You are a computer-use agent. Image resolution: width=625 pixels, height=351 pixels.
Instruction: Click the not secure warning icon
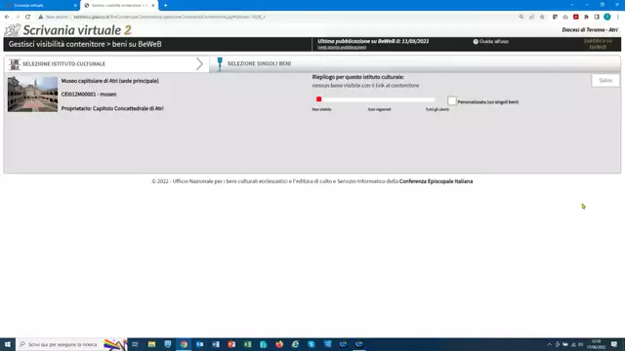click(40, 17)
